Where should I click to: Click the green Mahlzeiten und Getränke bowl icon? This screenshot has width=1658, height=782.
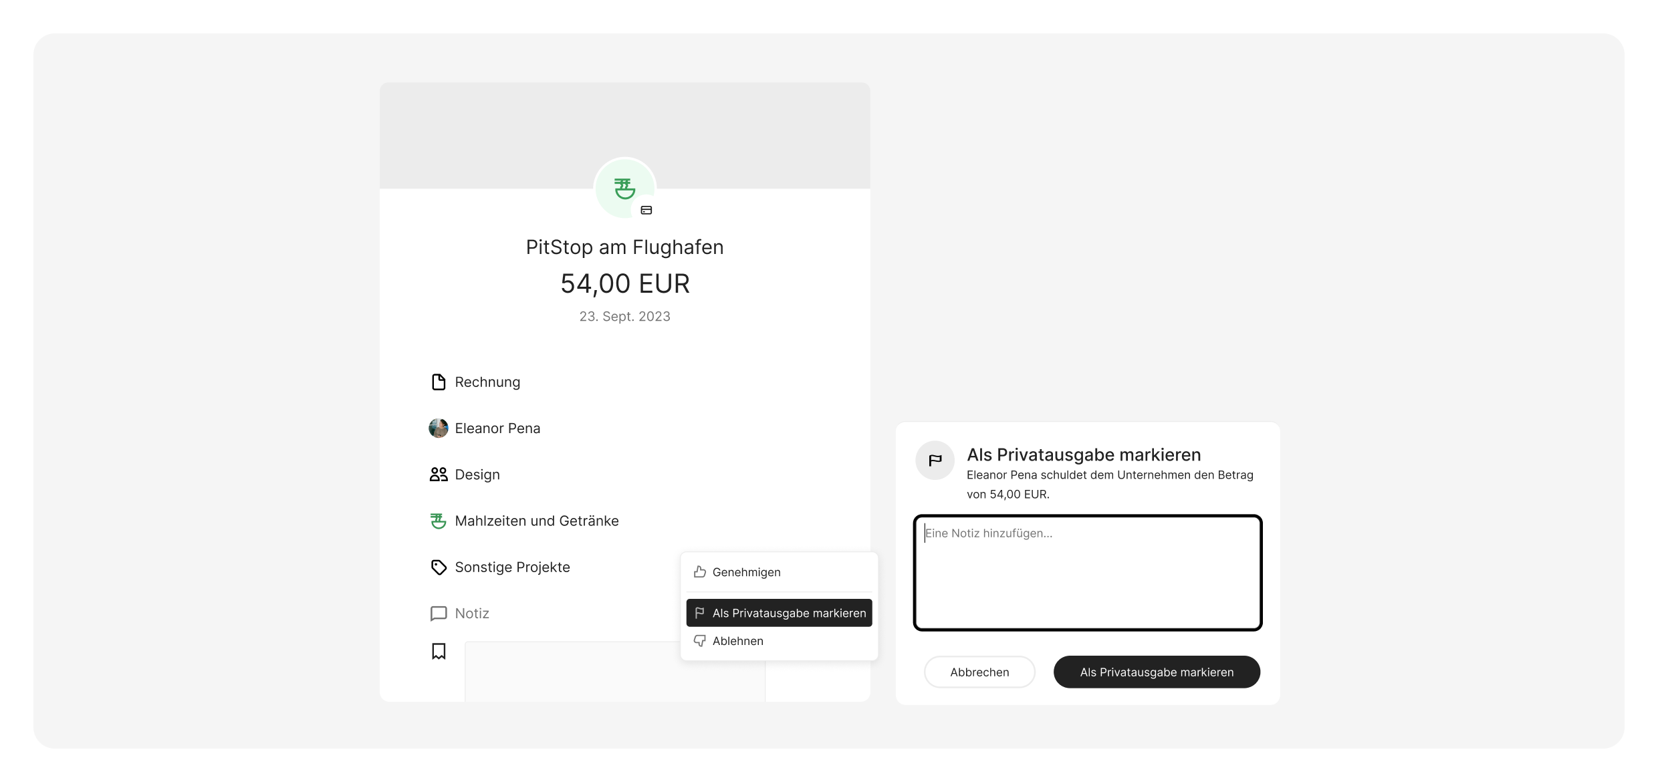pos(439,521)
